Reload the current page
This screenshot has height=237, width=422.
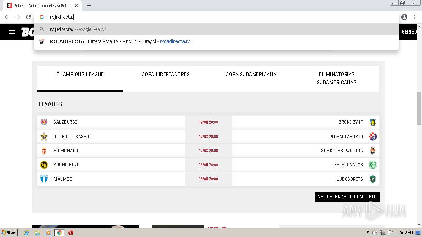[28, 17]
